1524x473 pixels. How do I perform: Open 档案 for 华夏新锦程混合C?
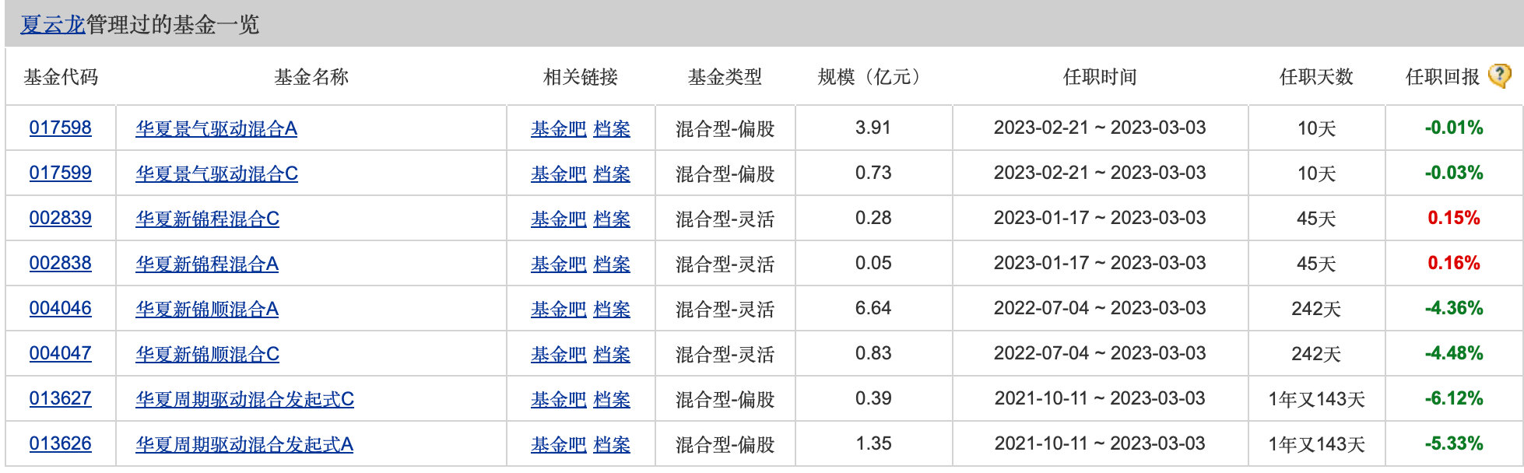tap(612, 219)
